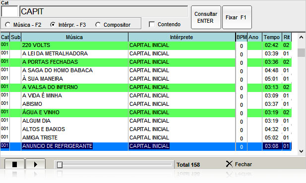Click the vertical scrollbar thumb
The height and width of the screenshot is (183, 306).
(x=301, y=52)
